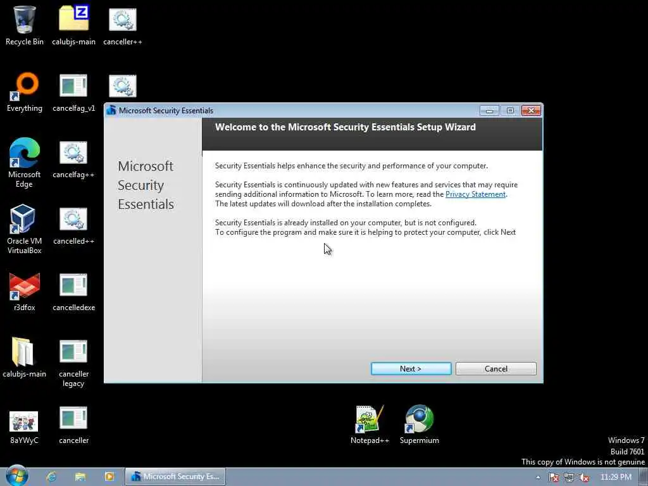The width and height of the screenshot is (648, 486).
Task: Open the Oracle VM VirtualBox shortcut
Action: (25, 228)
